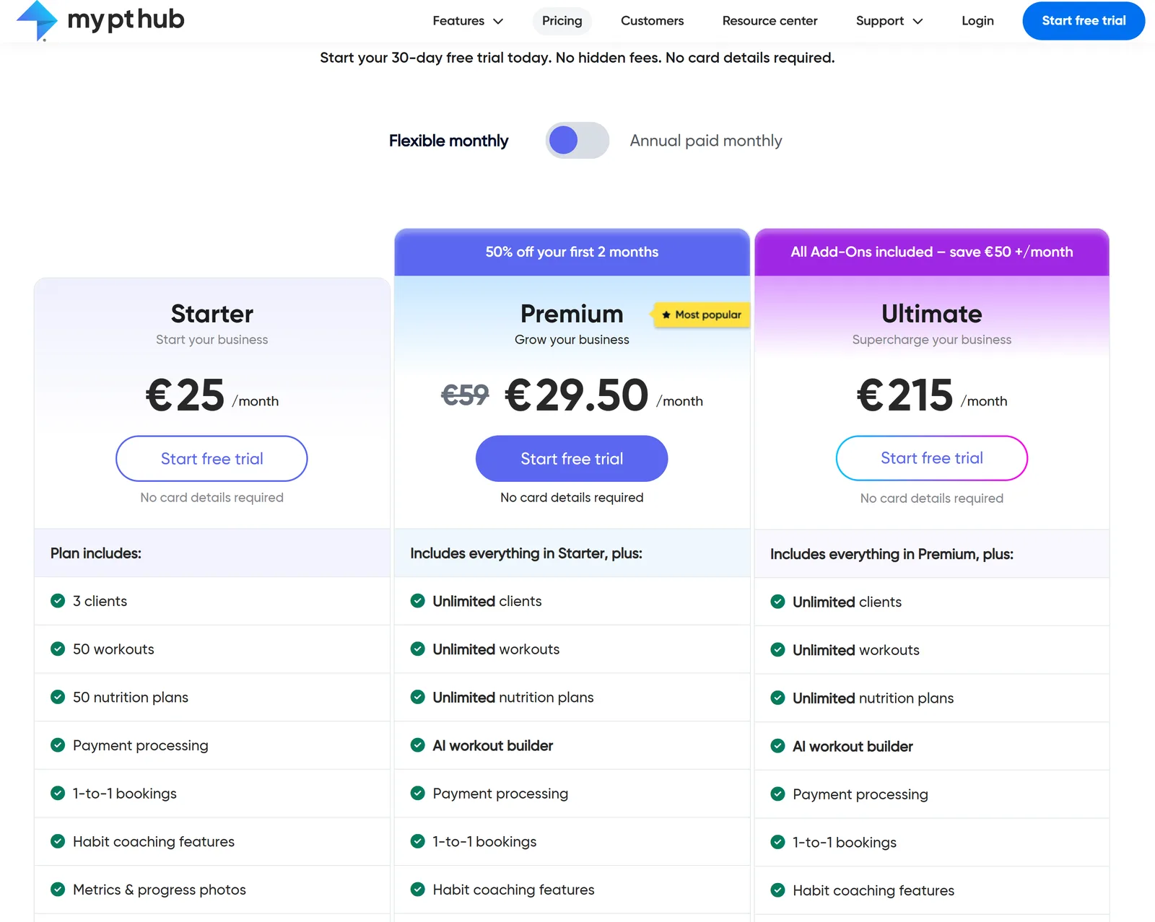This screenshot has height=922, width=1155.
Task: Click the 50% off your first 2 months banner
Action: point(572,252)
